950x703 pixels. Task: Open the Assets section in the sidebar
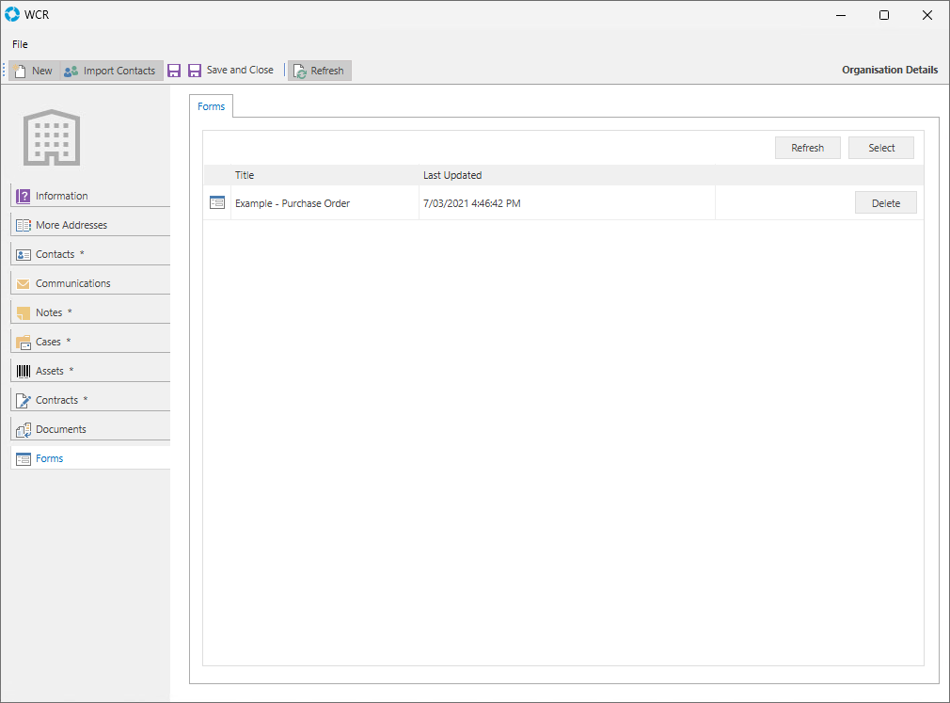pos(50,371)
